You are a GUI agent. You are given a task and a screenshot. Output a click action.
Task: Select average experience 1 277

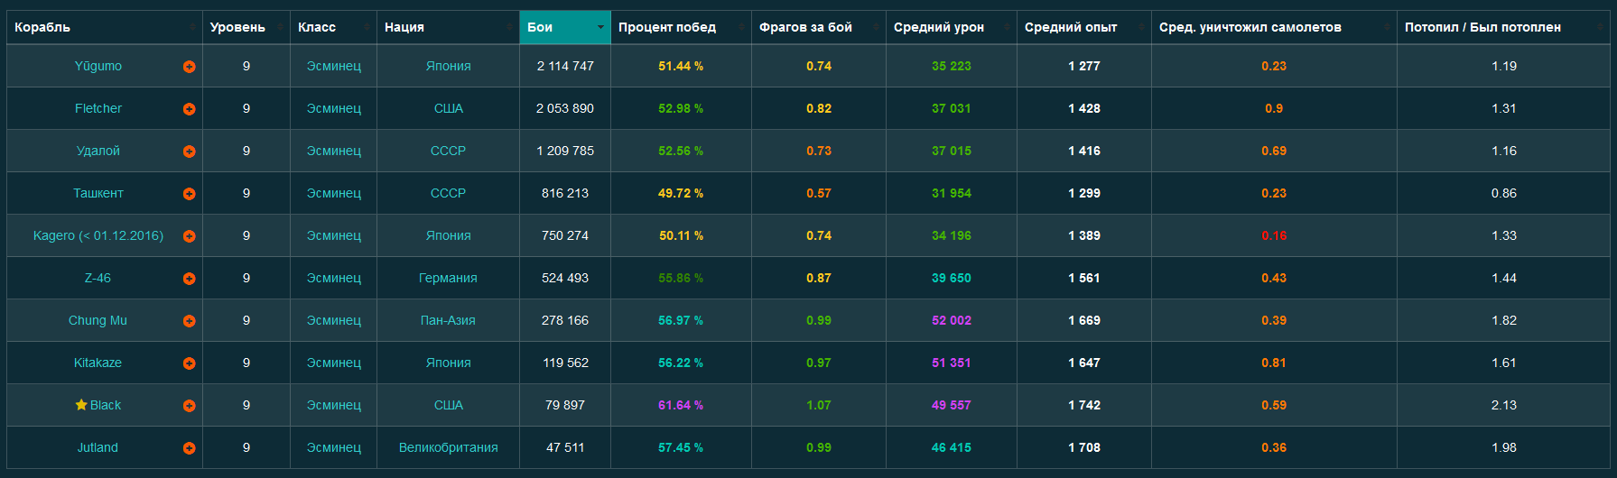point(1084,66)
